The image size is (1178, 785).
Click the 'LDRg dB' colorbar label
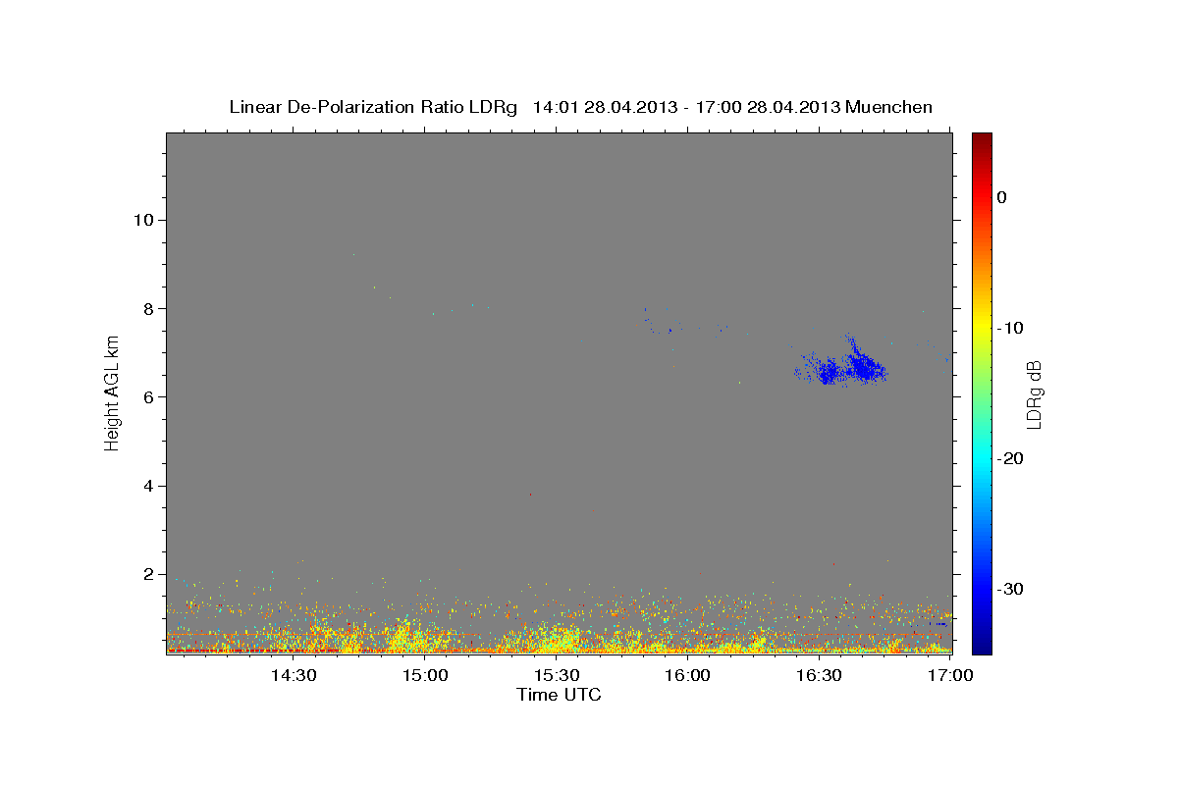(x=1033, y=394)
